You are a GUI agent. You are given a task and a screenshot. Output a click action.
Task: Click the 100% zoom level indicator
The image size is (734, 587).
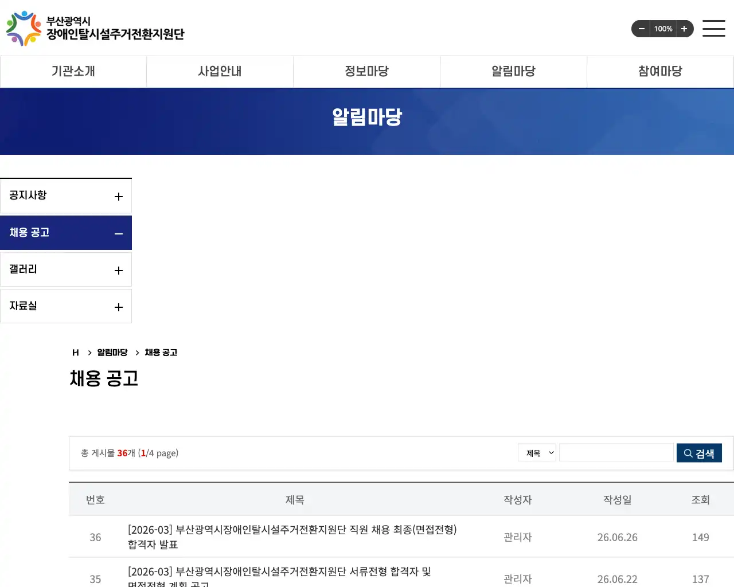click(663, 29)
